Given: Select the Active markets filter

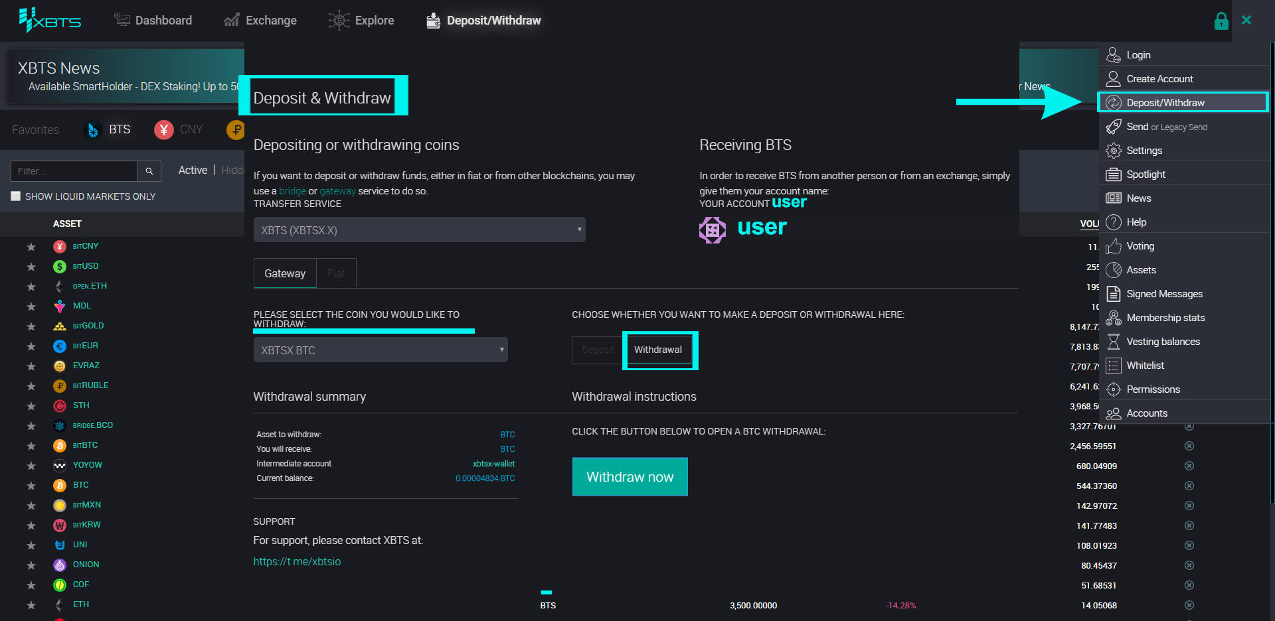Looking at the screenshot, I should 193,171.
